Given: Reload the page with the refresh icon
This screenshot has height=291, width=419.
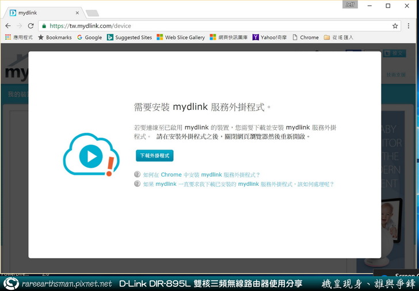Looking at the screenshot, I should click(x=31, y=26).
